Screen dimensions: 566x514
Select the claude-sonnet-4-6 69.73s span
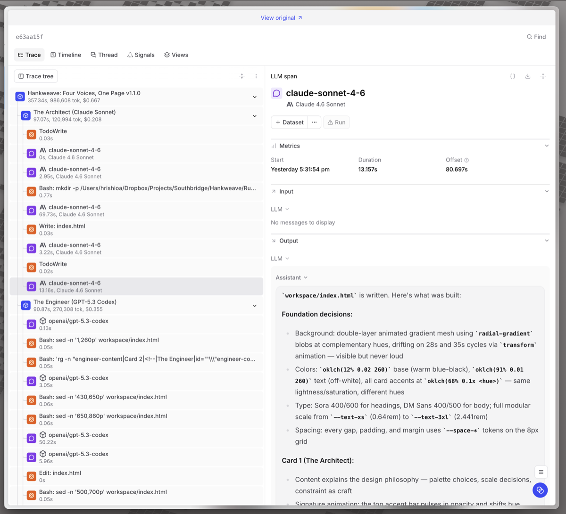tap(137, 211)
